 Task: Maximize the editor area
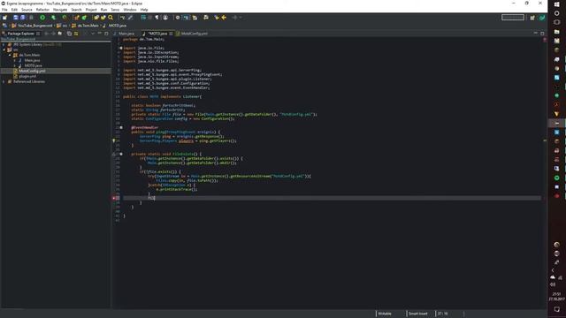pyautogui.click(x=542, y=34)
